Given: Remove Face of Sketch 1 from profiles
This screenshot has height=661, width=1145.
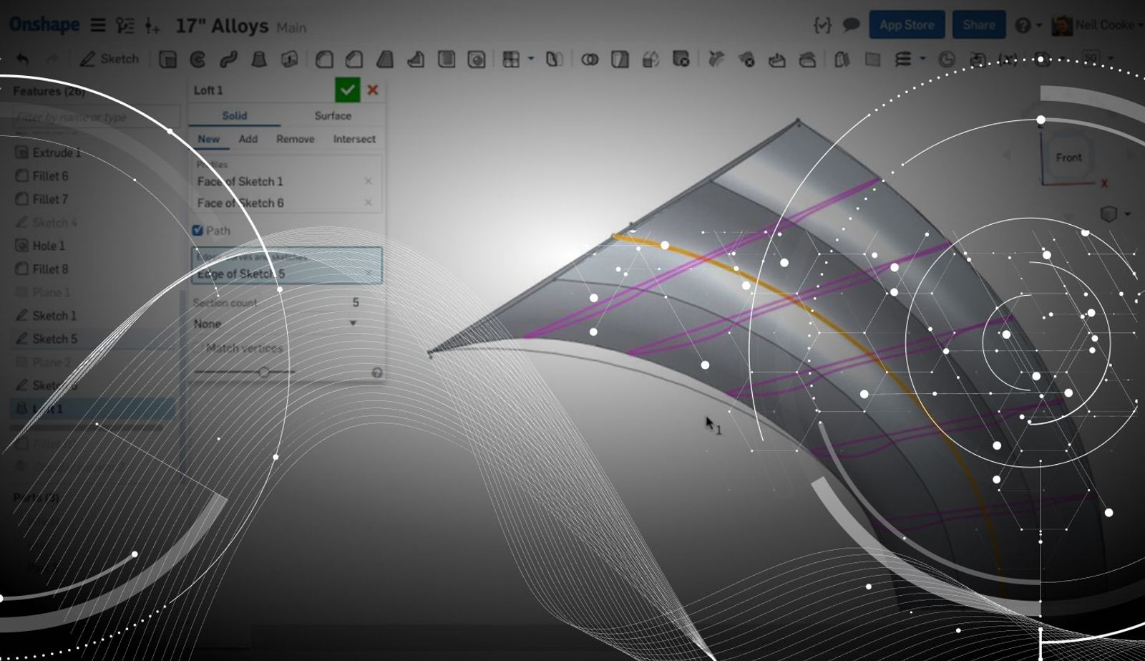Looking at the screenshot, I should (369, 181).
